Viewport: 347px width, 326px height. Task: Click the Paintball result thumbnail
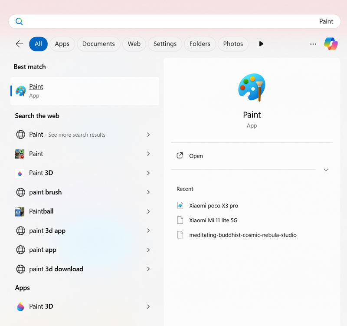coord(20,212)
